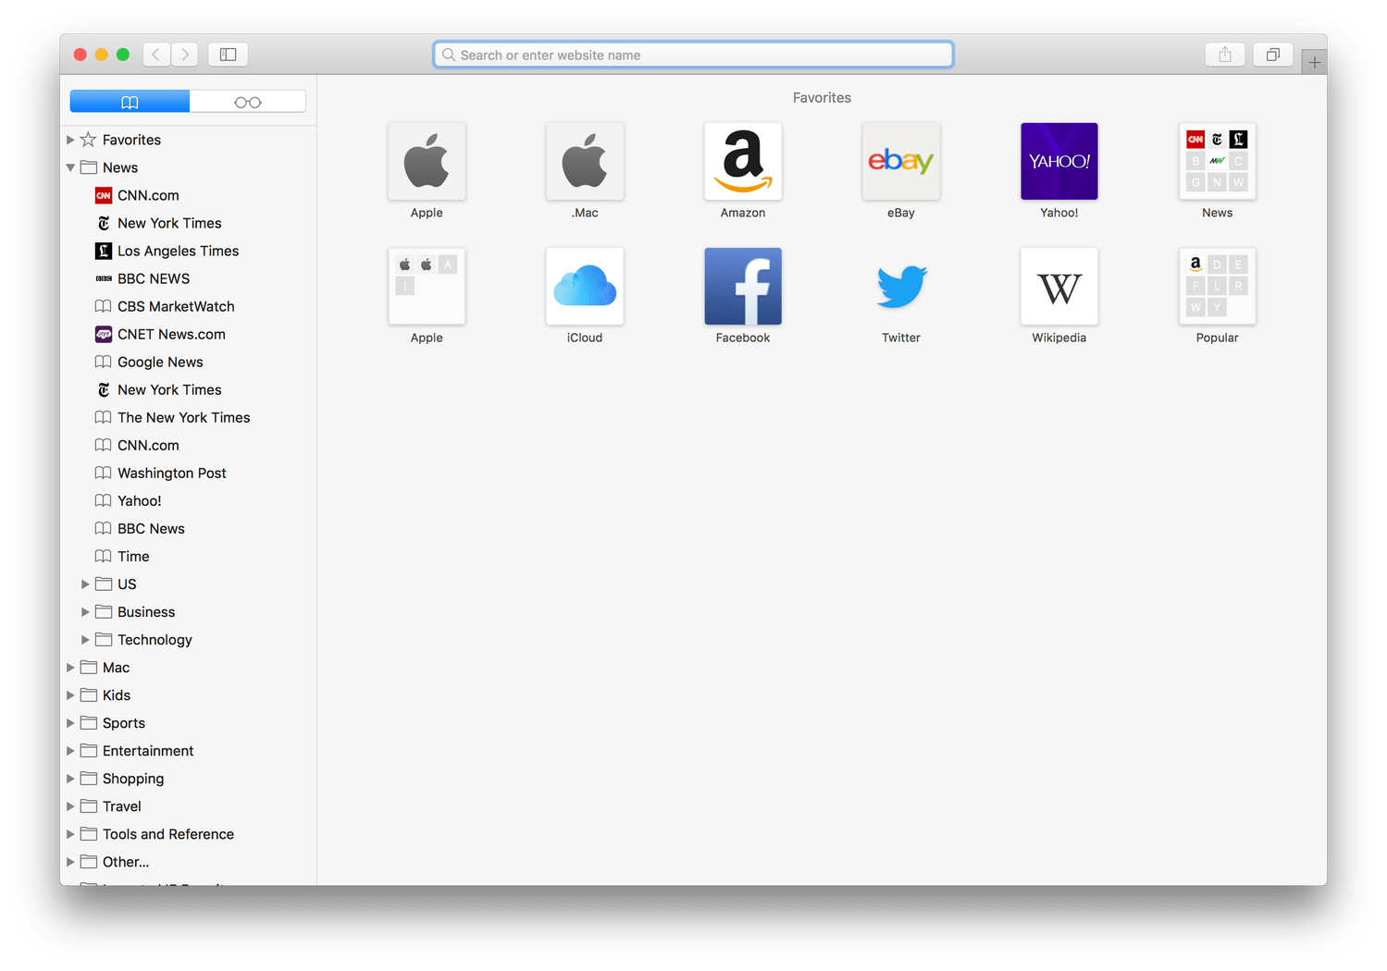The image size is (1387, 971).
Task: Collapse the News folder in the sidebar
Action: click(70, 167)
